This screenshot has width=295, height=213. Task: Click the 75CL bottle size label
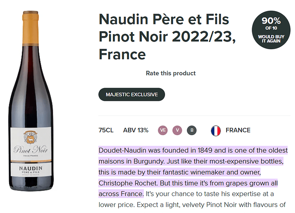pyautogui.click(x=106, y=130)
